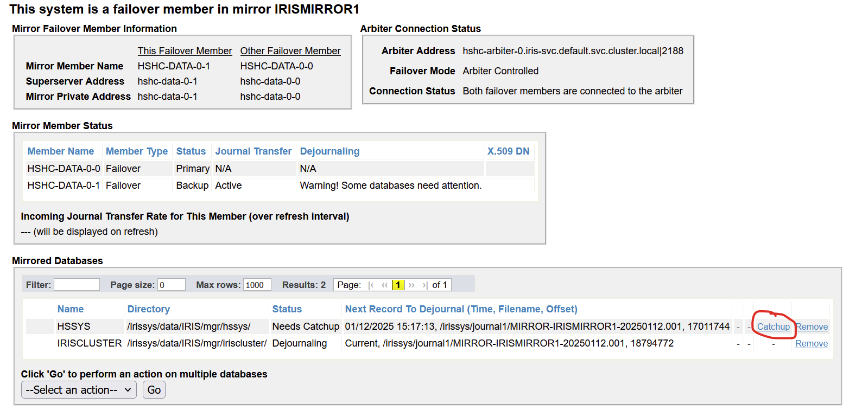Sort databases by Directory column

[x=148, y=309]
